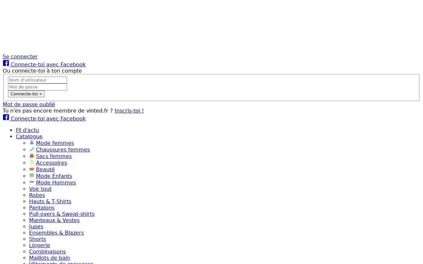Browse Manteaux & Vestes
Viewport: 423px width, 264px height.
pyautogui.click(x=54, y=220)
